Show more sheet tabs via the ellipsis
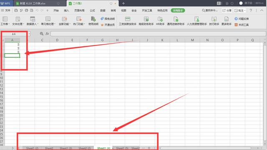Viewport: 267px width, 150px height. click(144, 148)
